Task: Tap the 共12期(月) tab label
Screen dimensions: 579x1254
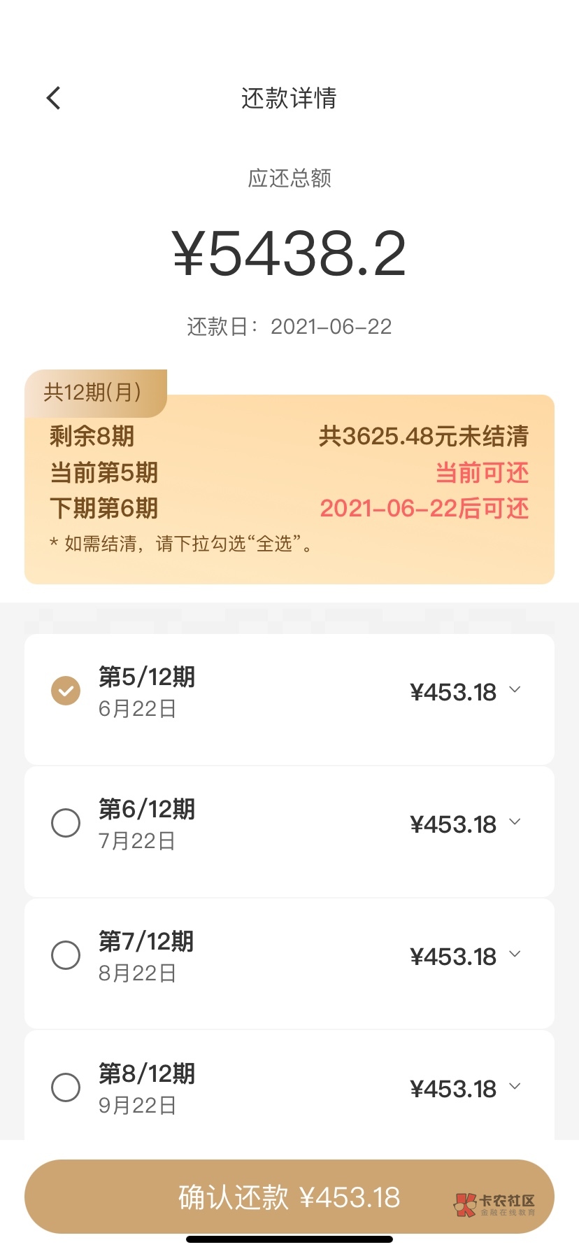Action: (93, 392)
